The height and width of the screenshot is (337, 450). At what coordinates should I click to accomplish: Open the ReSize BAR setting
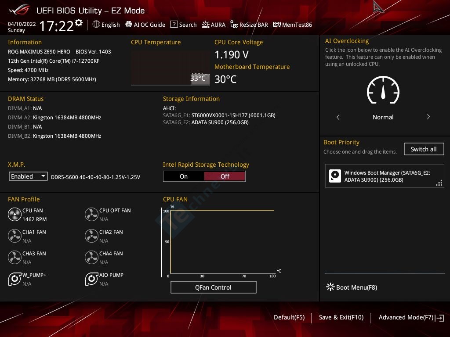(249, 25)
